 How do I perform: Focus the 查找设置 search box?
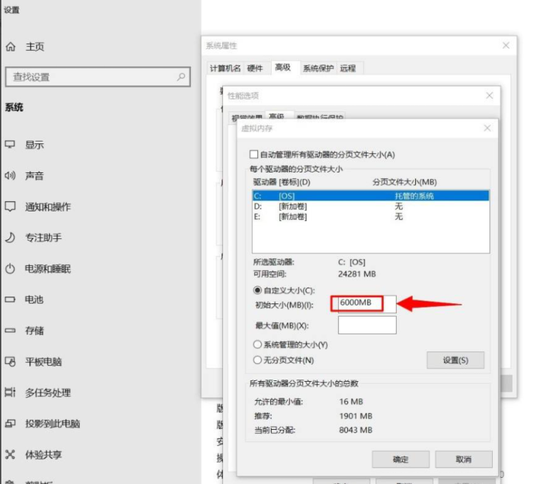(x=98, y=77)
